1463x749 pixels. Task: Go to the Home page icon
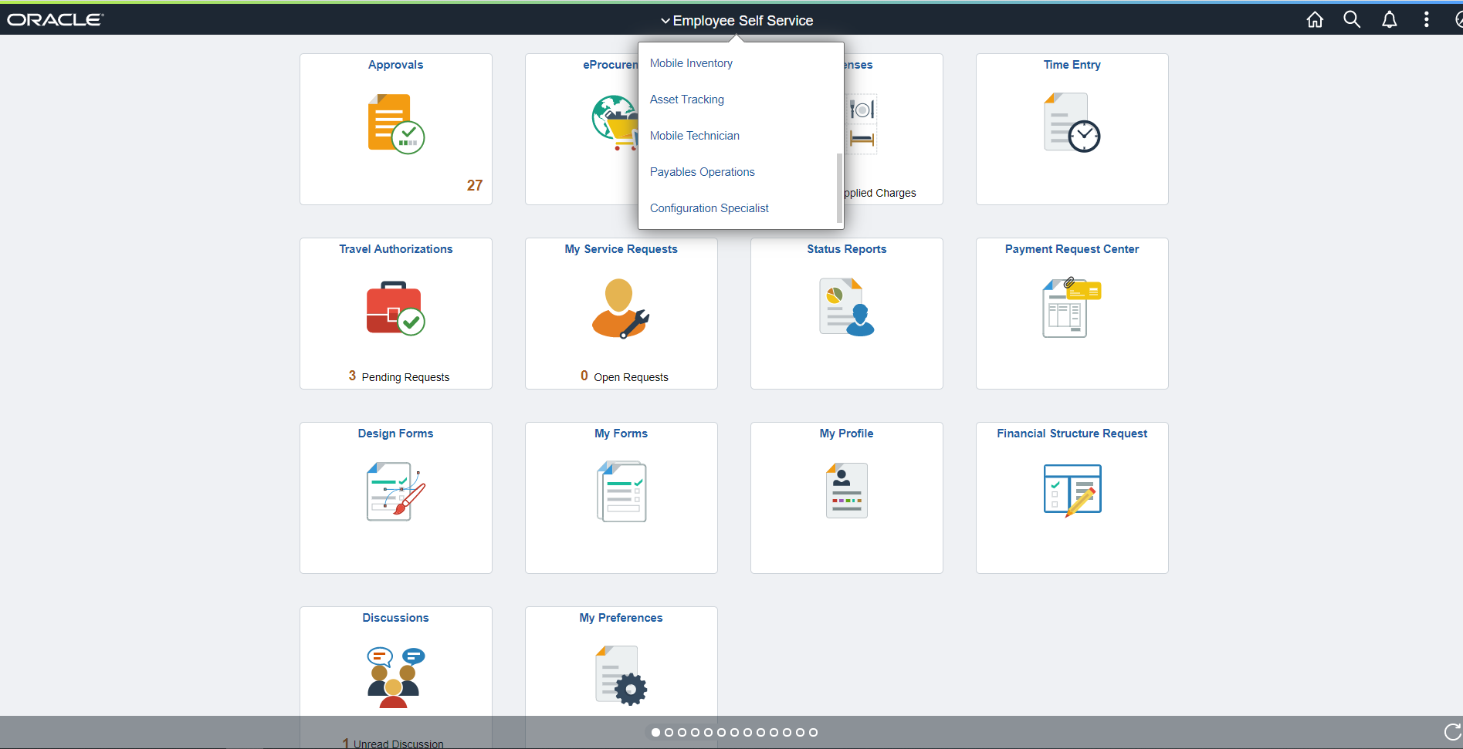[1315, 20]
